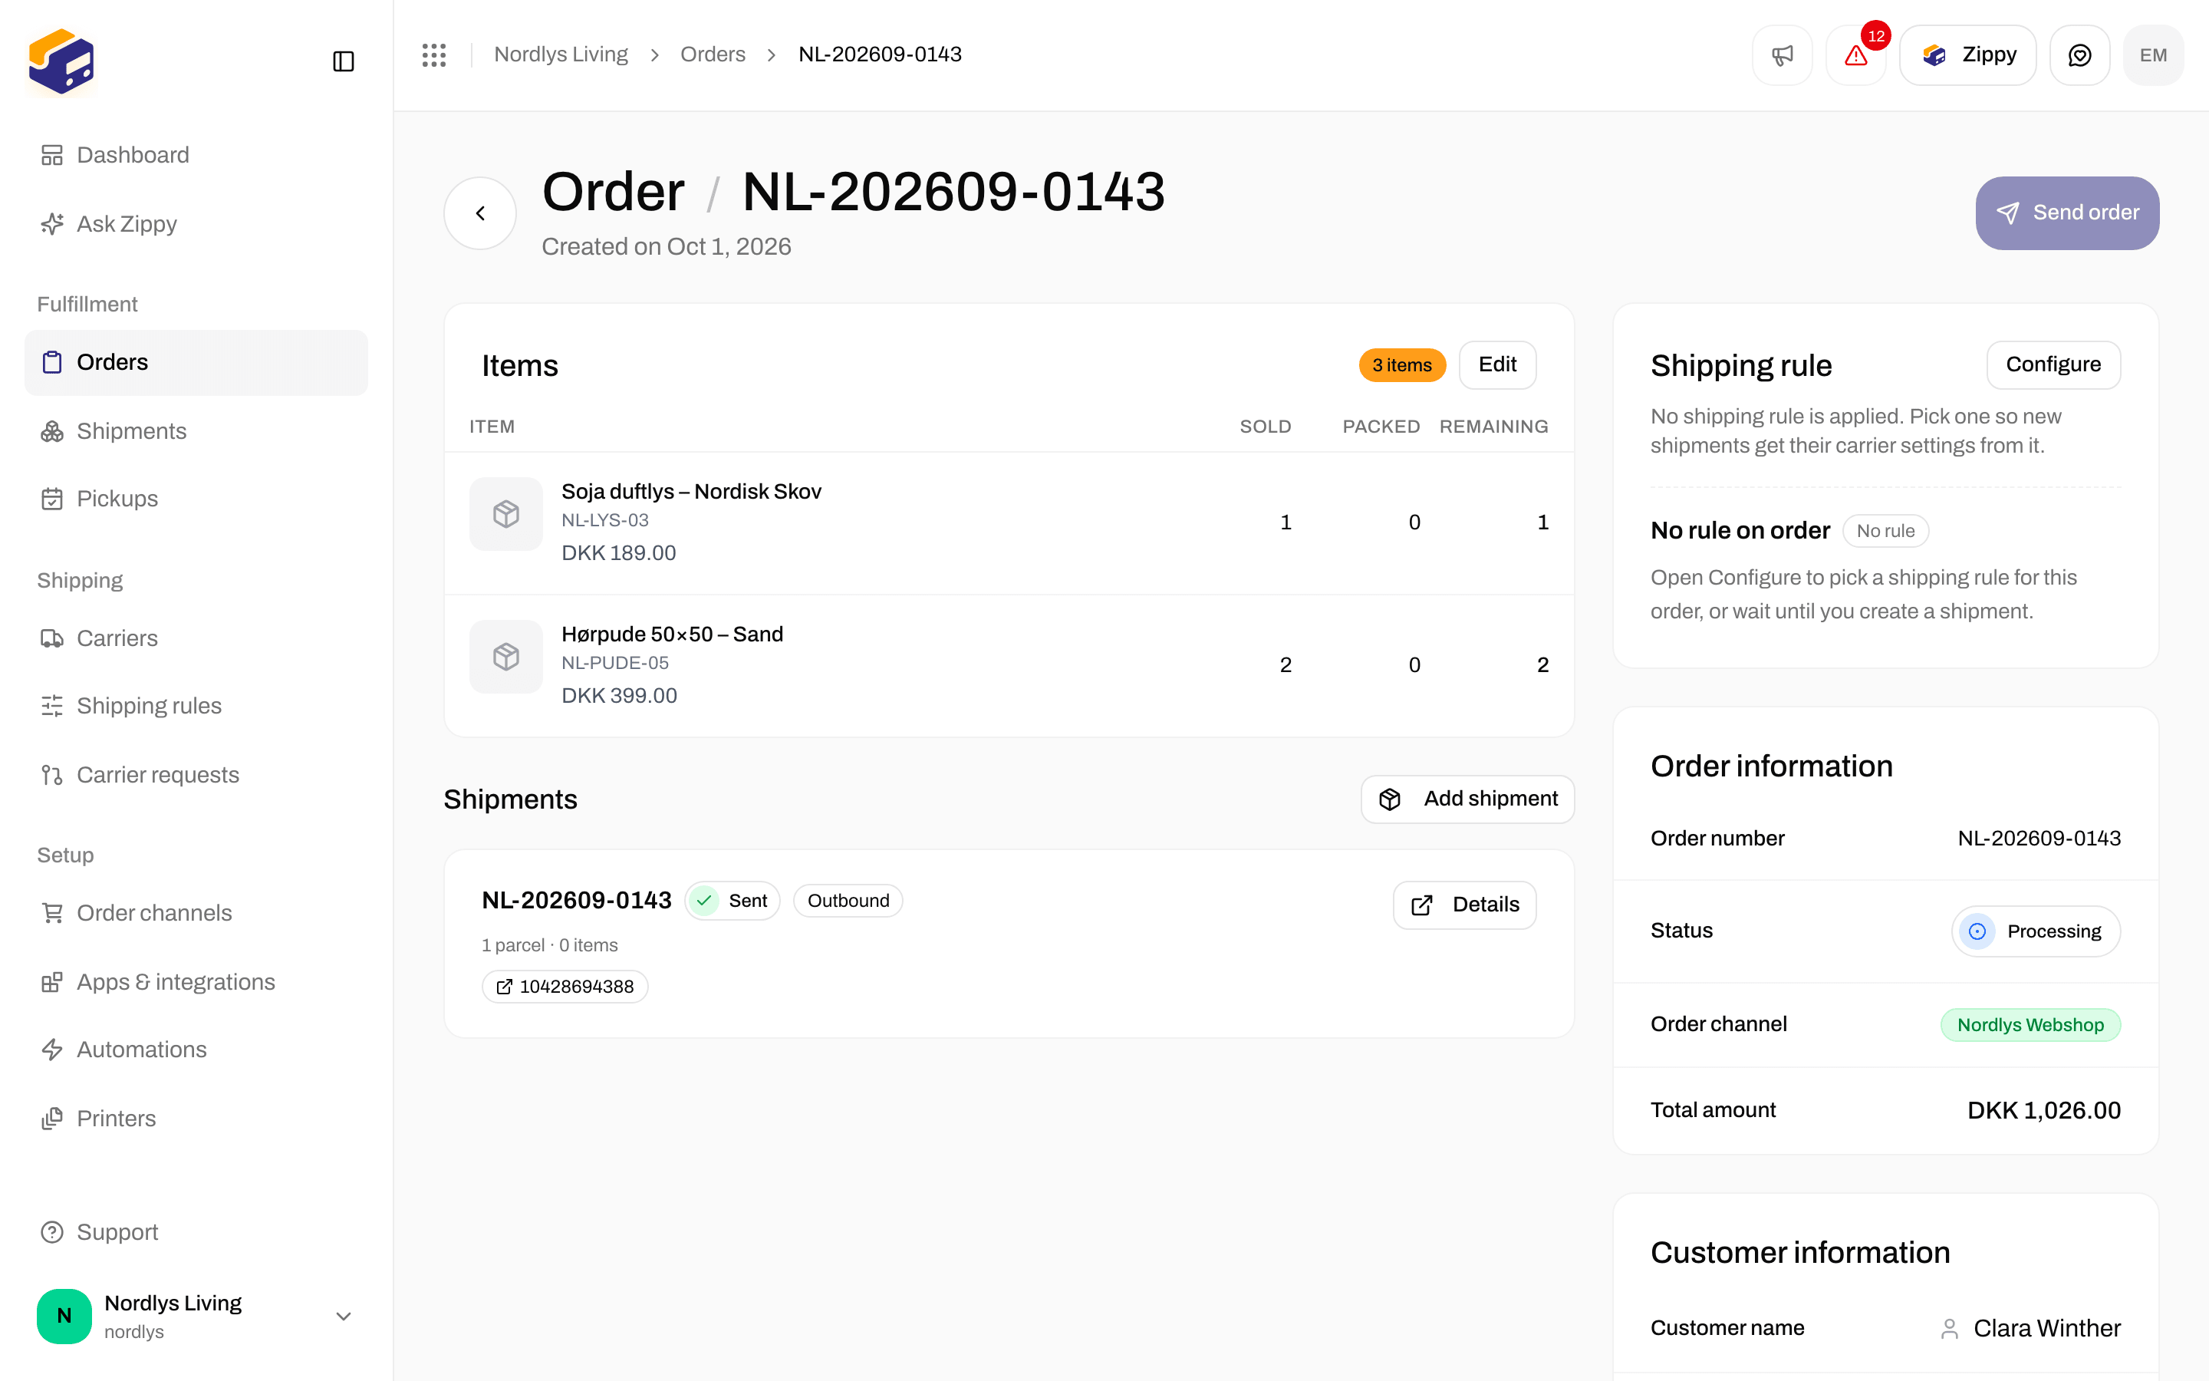Click the PACKED column header
The image size is (2209, 1381).
pyautogui.click(x=1380, y=427)
